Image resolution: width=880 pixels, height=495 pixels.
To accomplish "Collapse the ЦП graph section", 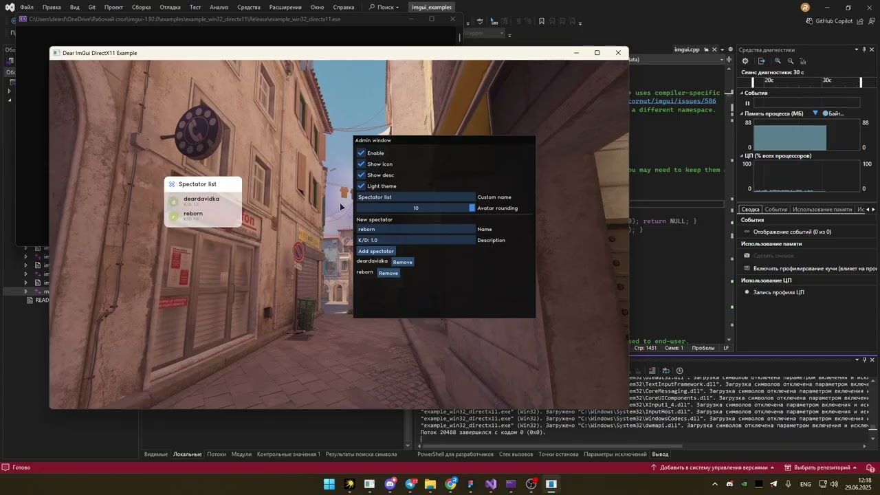I will click(x=742, y=156).
